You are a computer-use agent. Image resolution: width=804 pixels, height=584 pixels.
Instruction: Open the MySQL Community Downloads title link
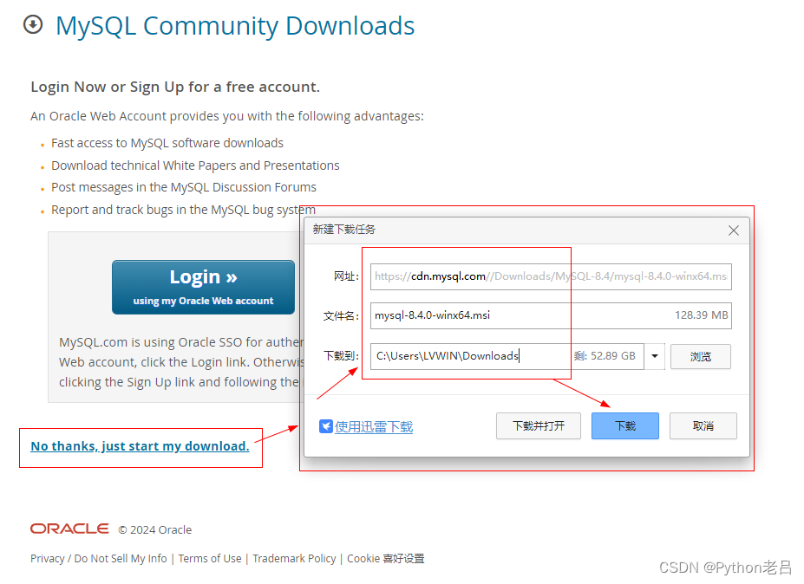click(235, 26)
